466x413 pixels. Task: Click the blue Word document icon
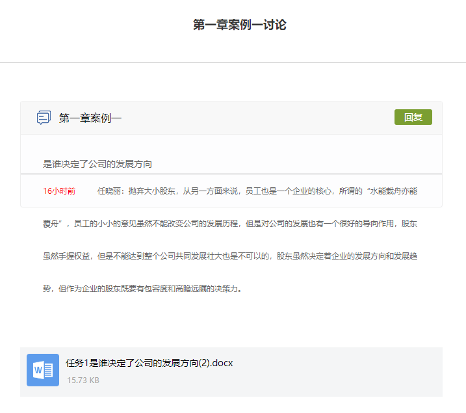pos(43,370)
